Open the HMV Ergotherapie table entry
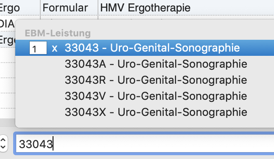Image resolution: width=274 pixels, height=159 pixels. tap(145, 8)
